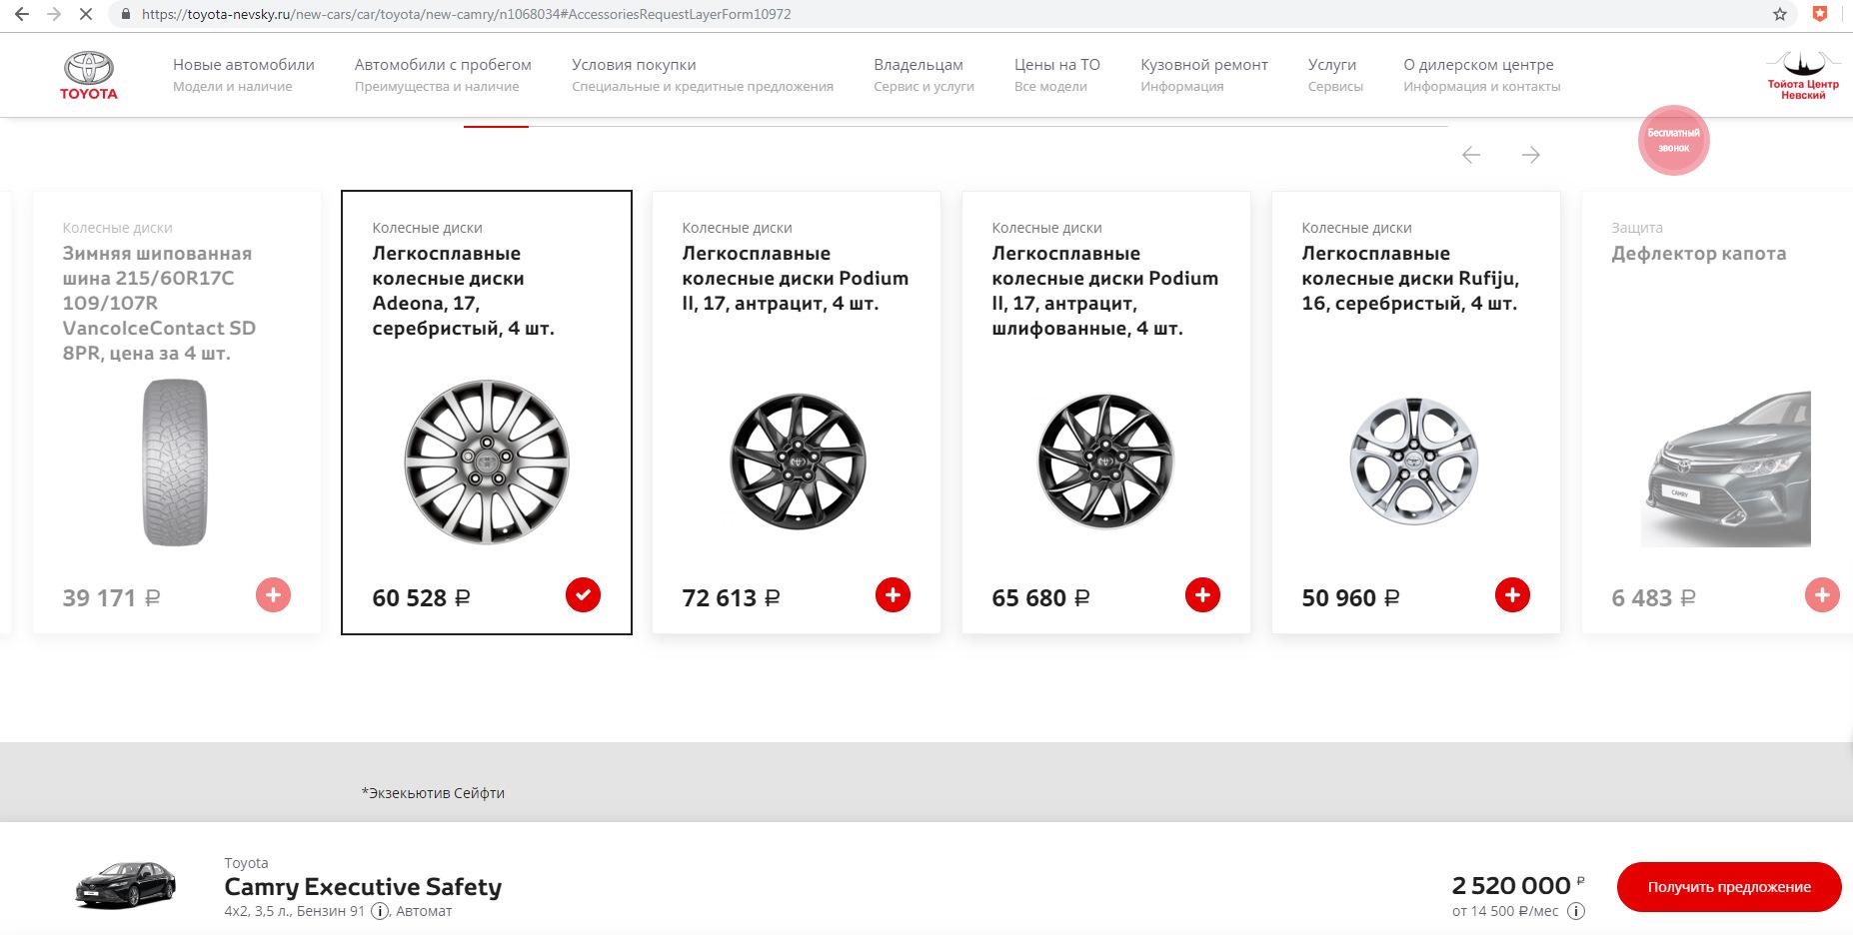The height and width of the screenshot is (935, 1853).
Task: Add Podium II шлифованные wheels for 65 680 ₽
Action: (1202, 595)
